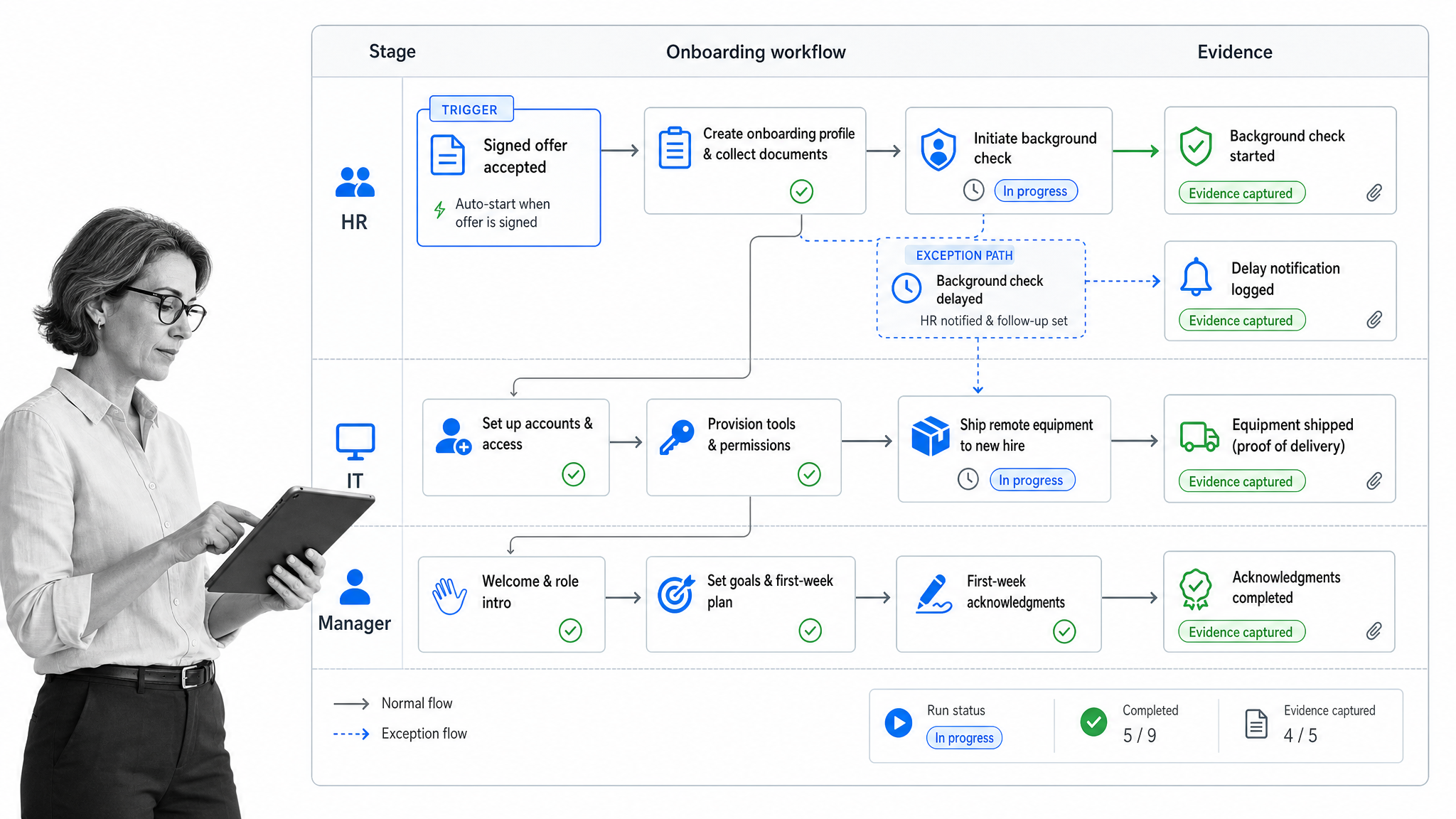Click In progress badge on Ship remote equipment

(1032, 480)
